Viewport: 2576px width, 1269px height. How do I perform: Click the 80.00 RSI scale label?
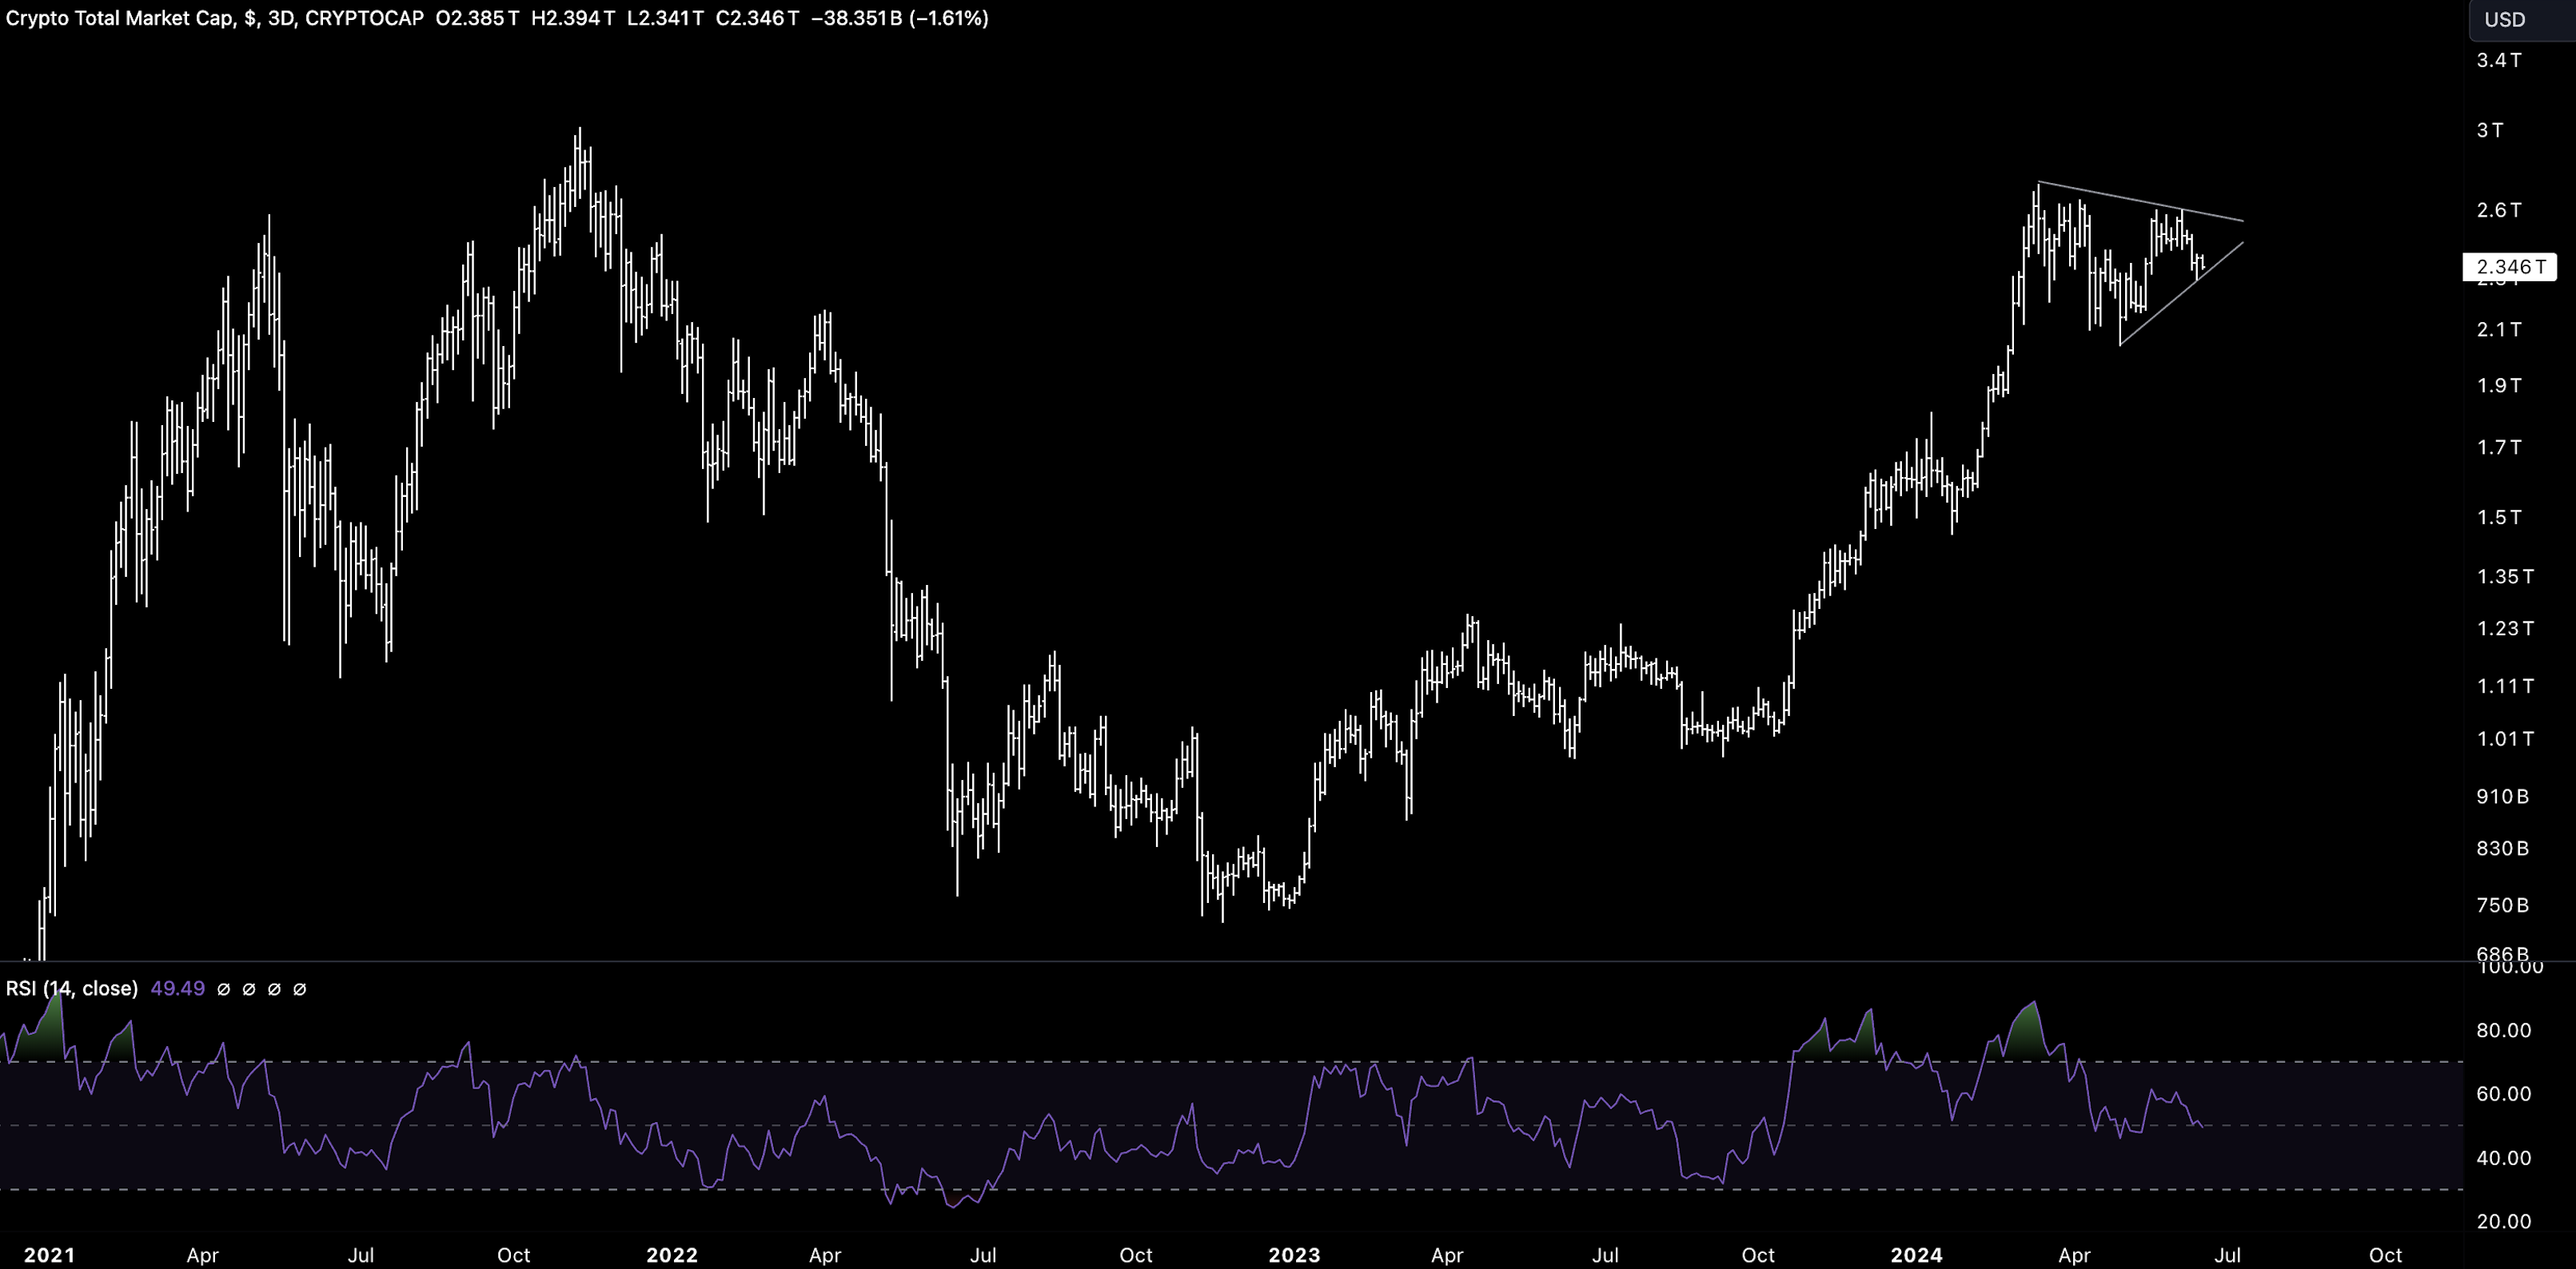tap(2503, 1030)
